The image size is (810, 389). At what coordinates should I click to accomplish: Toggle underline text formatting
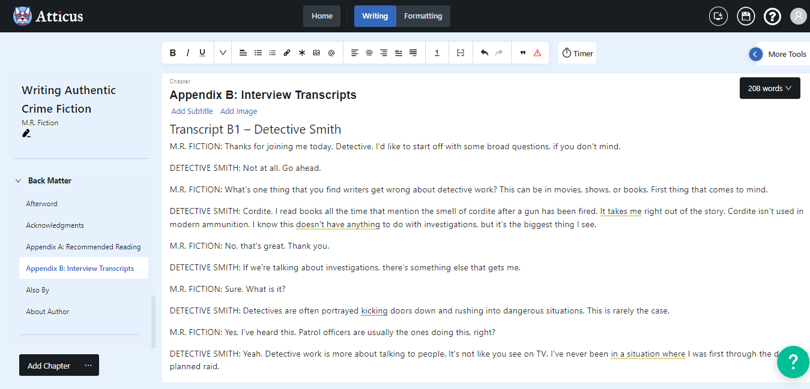click(x=202, y=53)
